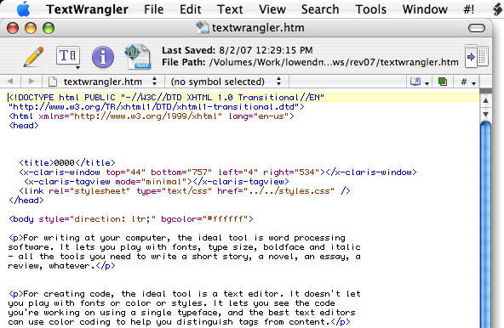This screenshot has width=504, height=328.
Task: Click the body style bgcolor line
Action: coord(131,219)
